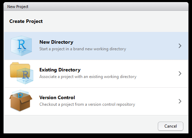This screenshot has height=138, width=192.
Task: Click 'Associate a project with an existing working directory'
Action: pyautogui.click(x=88, y=77)
